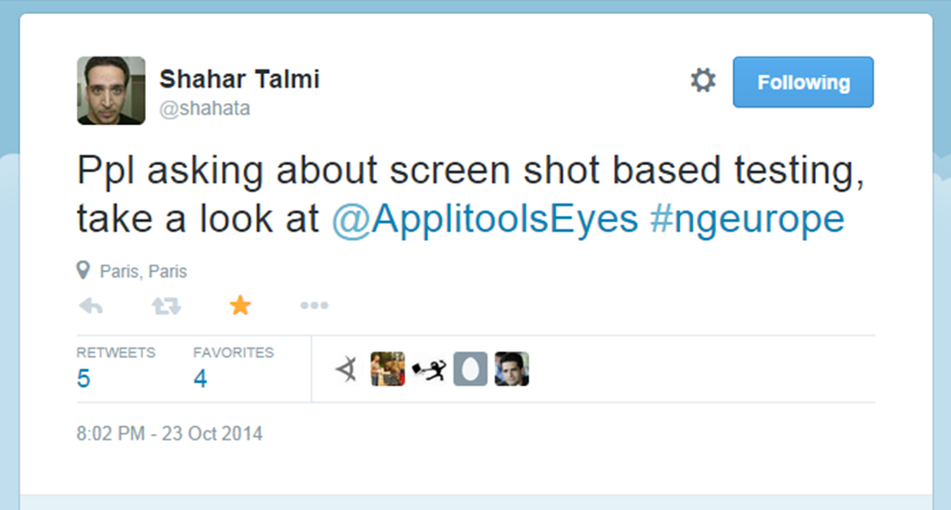View the list of 5 retweets
The width and height of the screenshot is (951, 510).
84,378
